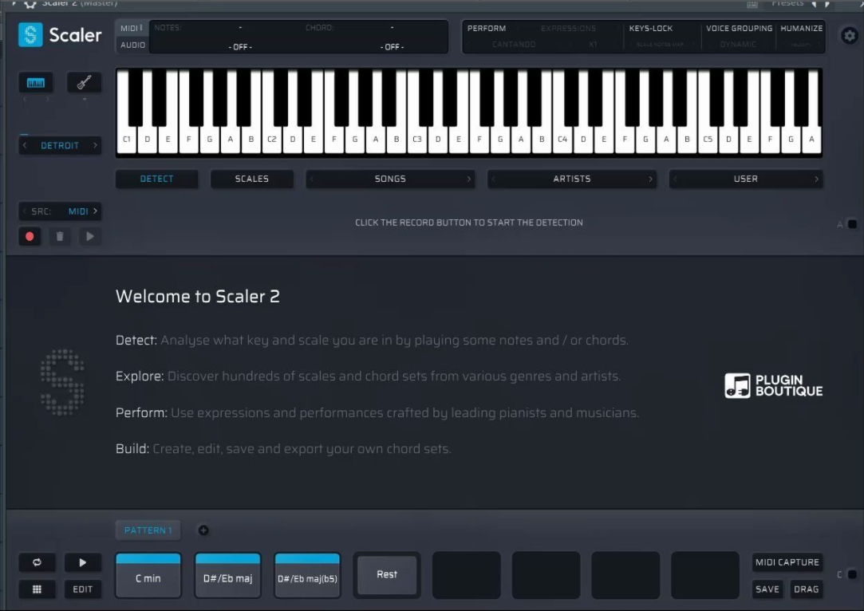Open Scaler settings via the gear icon
This screenshot has width=864, height=611.
tap(848, 35)
